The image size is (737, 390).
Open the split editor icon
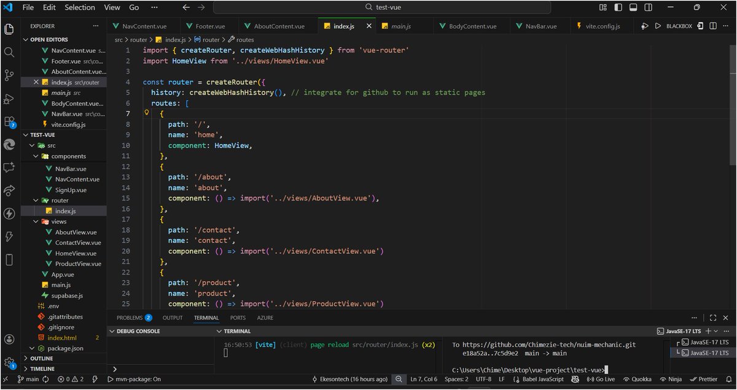(x=712, y=26)
